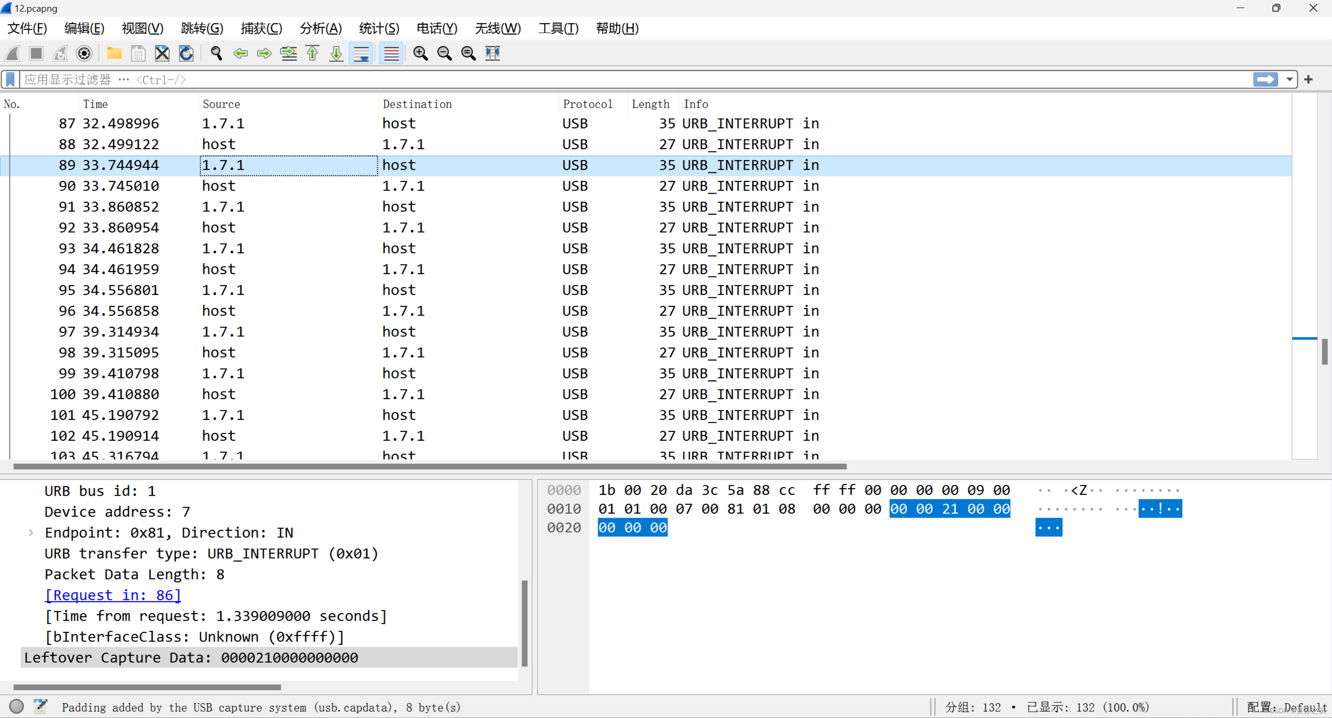The height and width of the screenshot is (718, 1332).
Task: Click the resize columns icon
Action: point(493,53)
